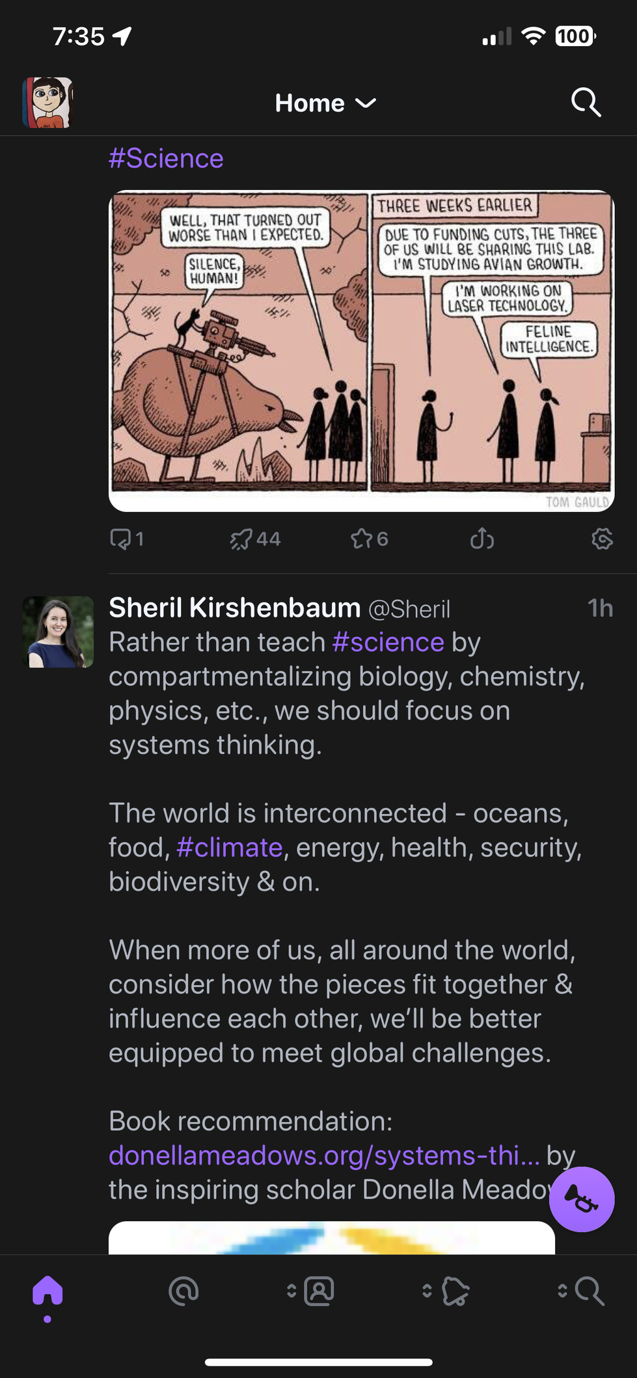The height and width of the screenshot is (1378, 637).
Task: Tap the #science hashtag in Sheril's post
Action: [388, 642]
